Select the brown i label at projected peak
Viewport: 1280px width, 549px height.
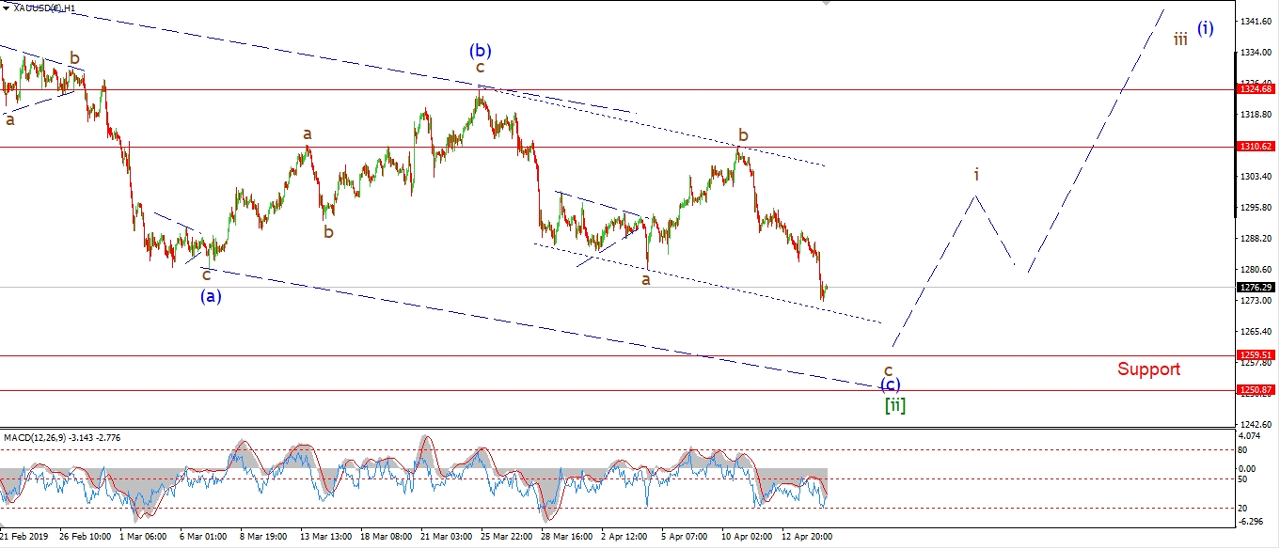pyautogui.click(x=977, y=174)
